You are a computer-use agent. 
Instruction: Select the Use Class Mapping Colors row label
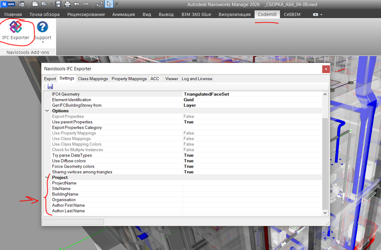(x=76, y=144)
